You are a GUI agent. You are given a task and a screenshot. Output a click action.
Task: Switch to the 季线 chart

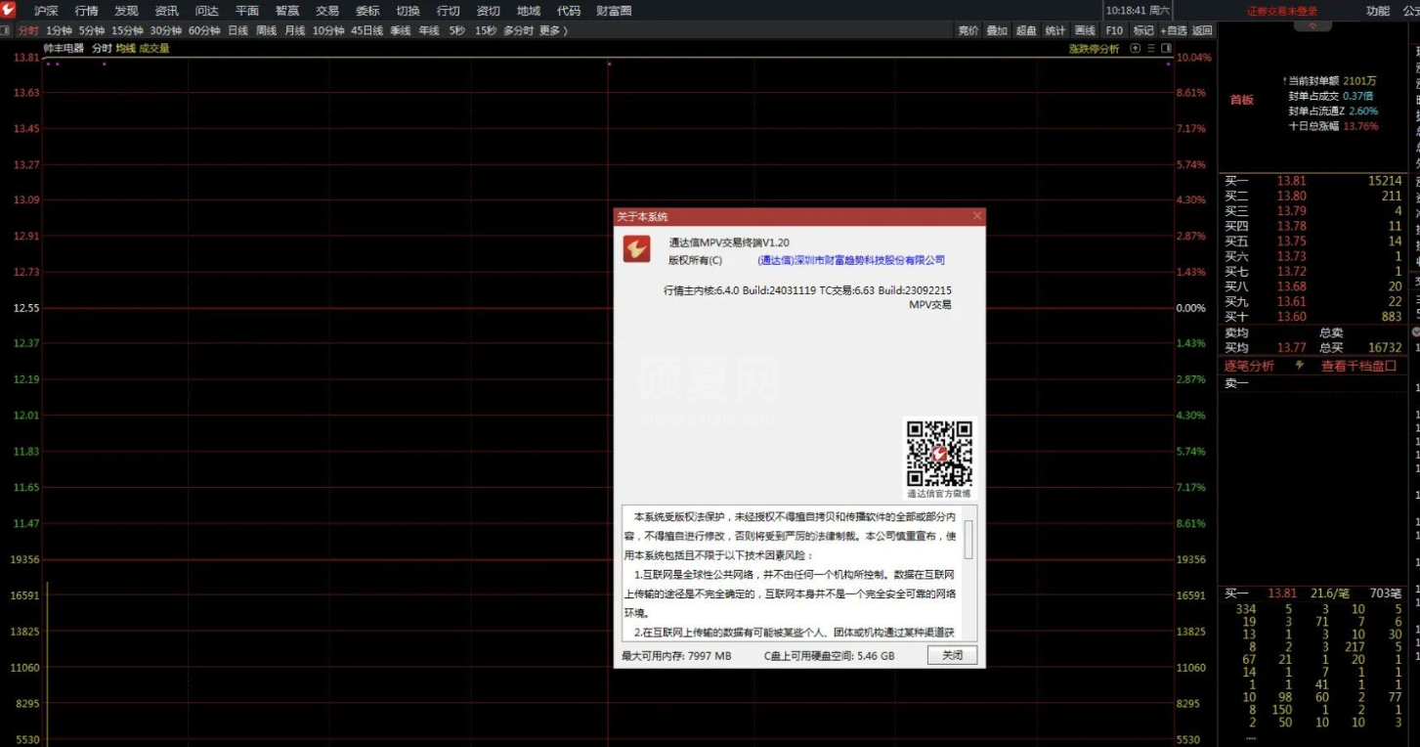[x=400, y=30]
